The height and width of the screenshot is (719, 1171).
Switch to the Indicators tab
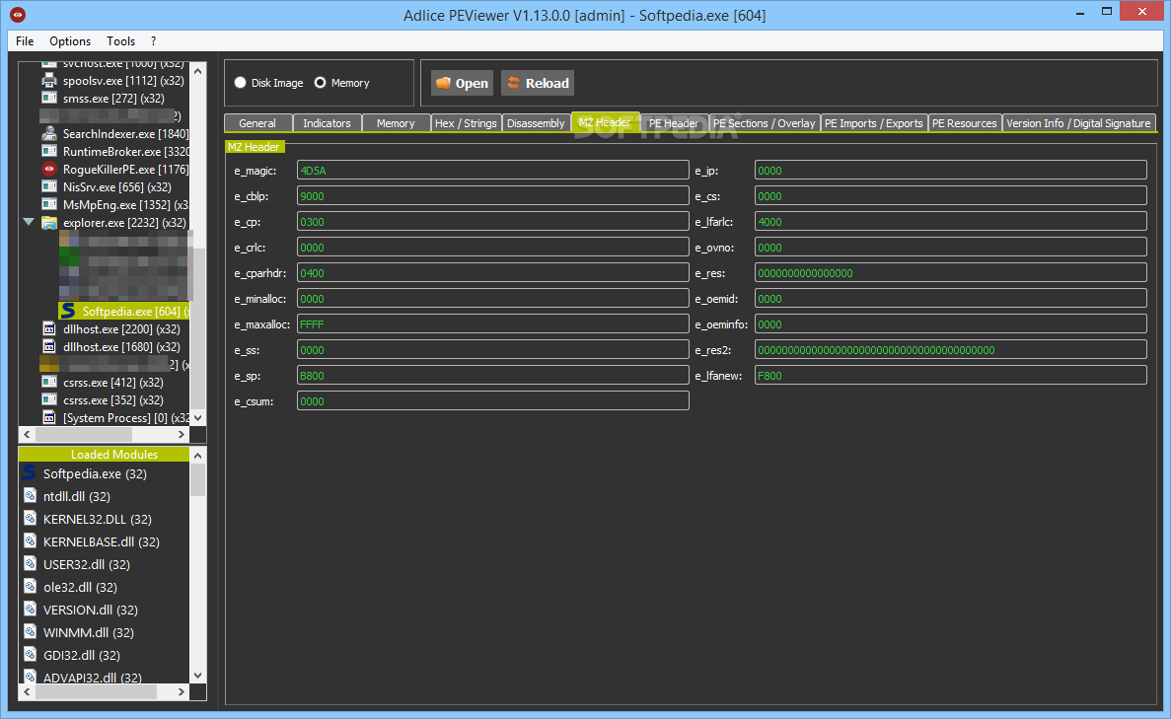(327, 123)
